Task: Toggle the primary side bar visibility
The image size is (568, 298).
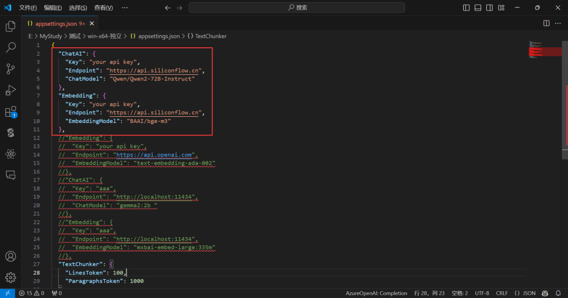Action: point(466,8)
